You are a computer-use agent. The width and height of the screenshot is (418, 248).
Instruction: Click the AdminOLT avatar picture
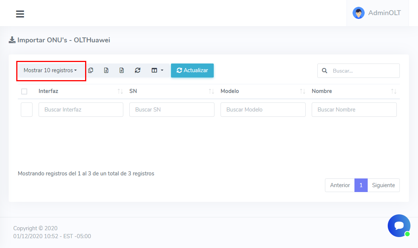point(358,13)
